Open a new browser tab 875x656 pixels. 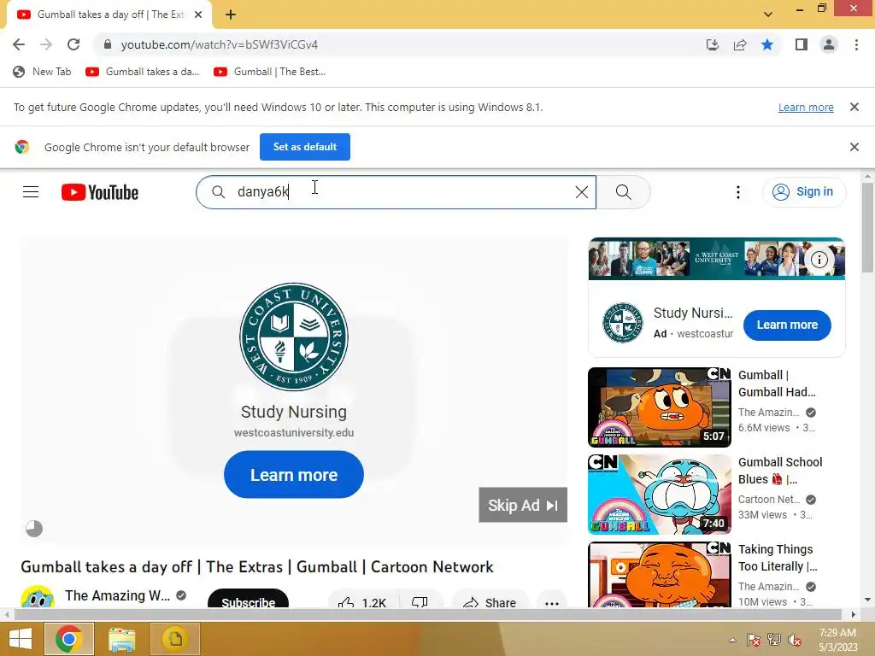pos(231,15)
